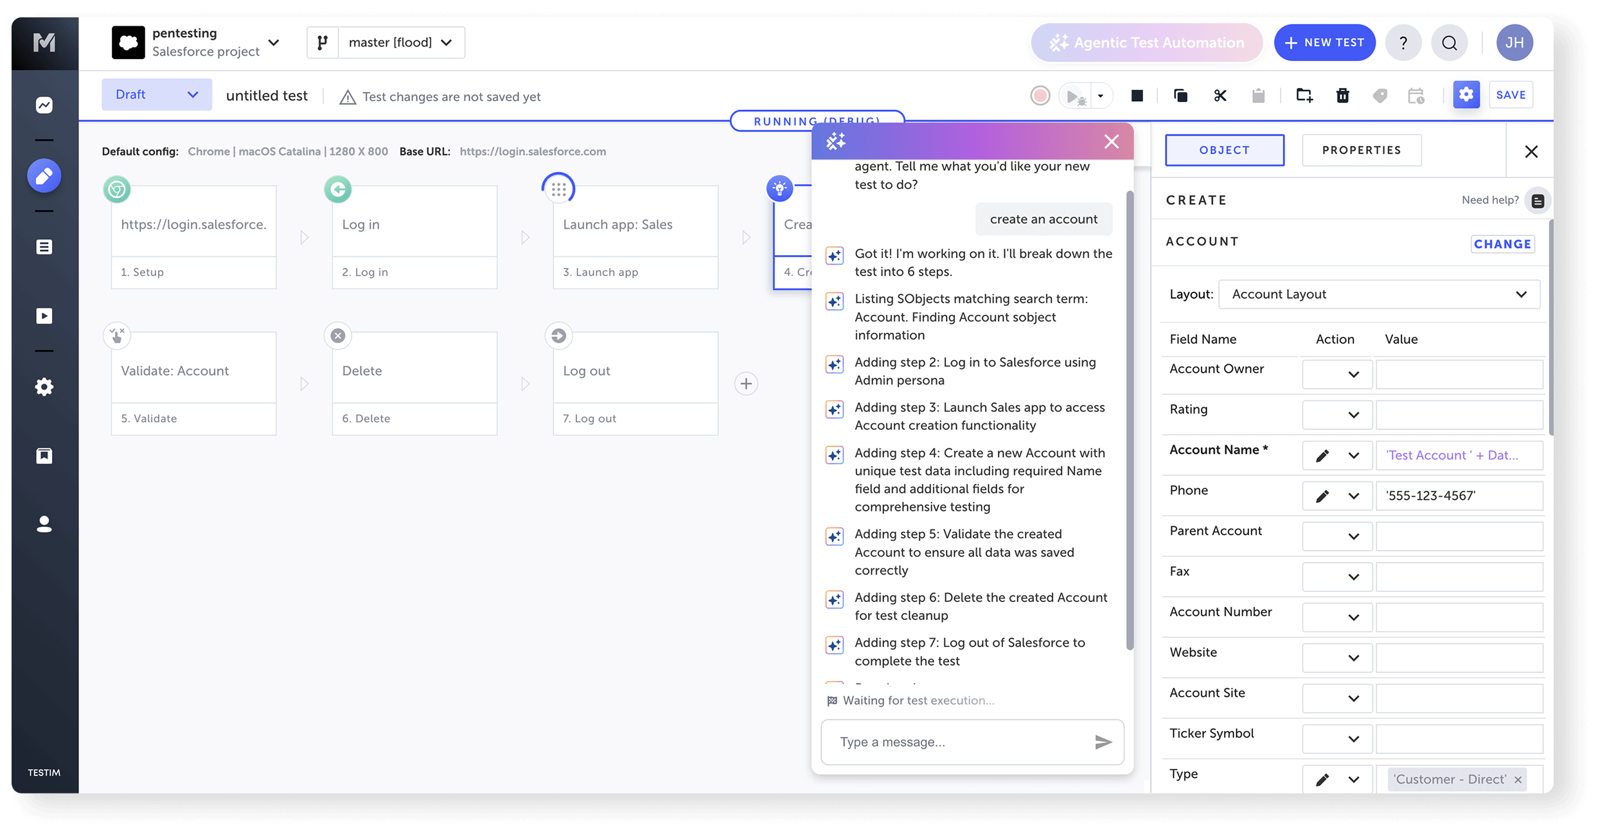This screenshot has width=1598, height=832.
Task: Click the send message arrow icon
Action: click(1103, 742)
